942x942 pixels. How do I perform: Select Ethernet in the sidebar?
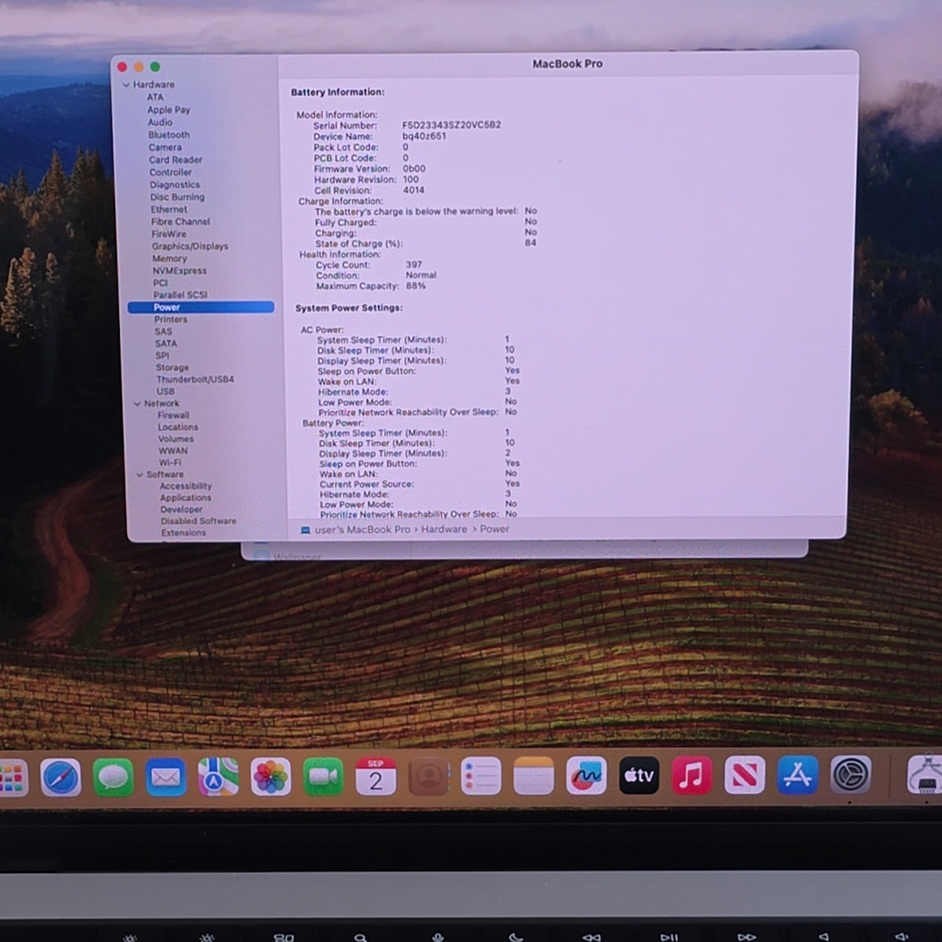[x=169, y=210]
